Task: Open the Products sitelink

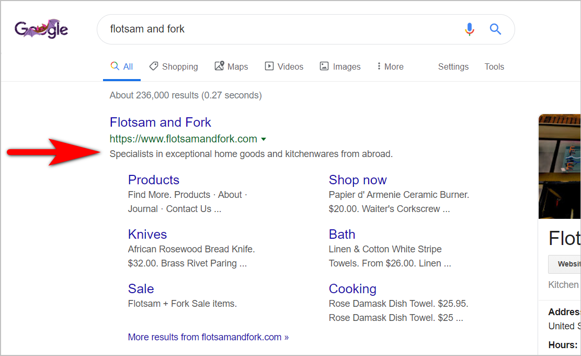Action: point(153,180)
